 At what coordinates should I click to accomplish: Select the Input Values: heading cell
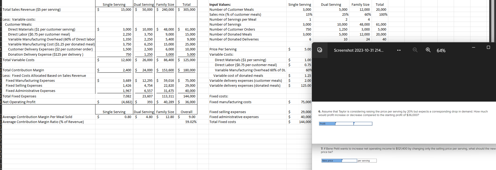220,5
